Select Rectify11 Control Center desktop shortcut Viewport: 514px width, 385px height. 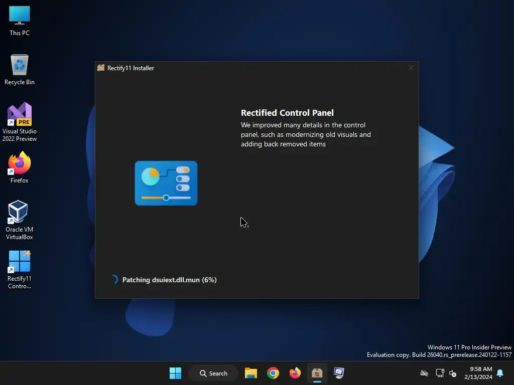click(x=20, y=270)
